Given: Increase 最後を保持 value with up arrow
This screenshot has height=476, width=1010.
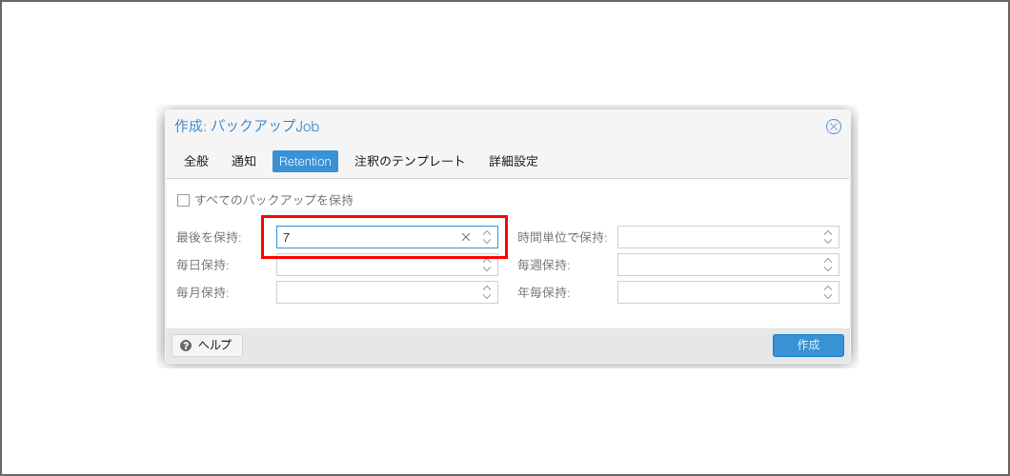Looking at the screenshot, I should tap(487, 232).
